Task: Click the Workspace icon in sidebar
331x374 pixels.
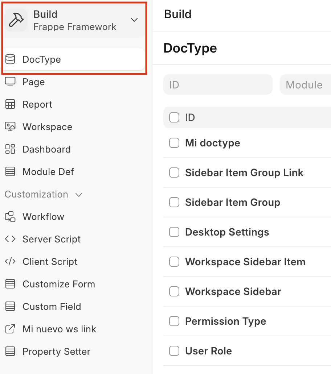Action: click(x=10, y=127)
